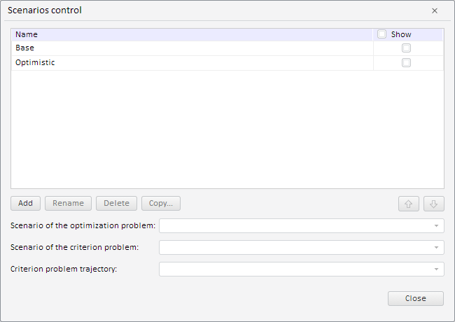Viewport: 455px width, 322px height.
Task: Click the move down arrow button
Action: pos(433,204)
